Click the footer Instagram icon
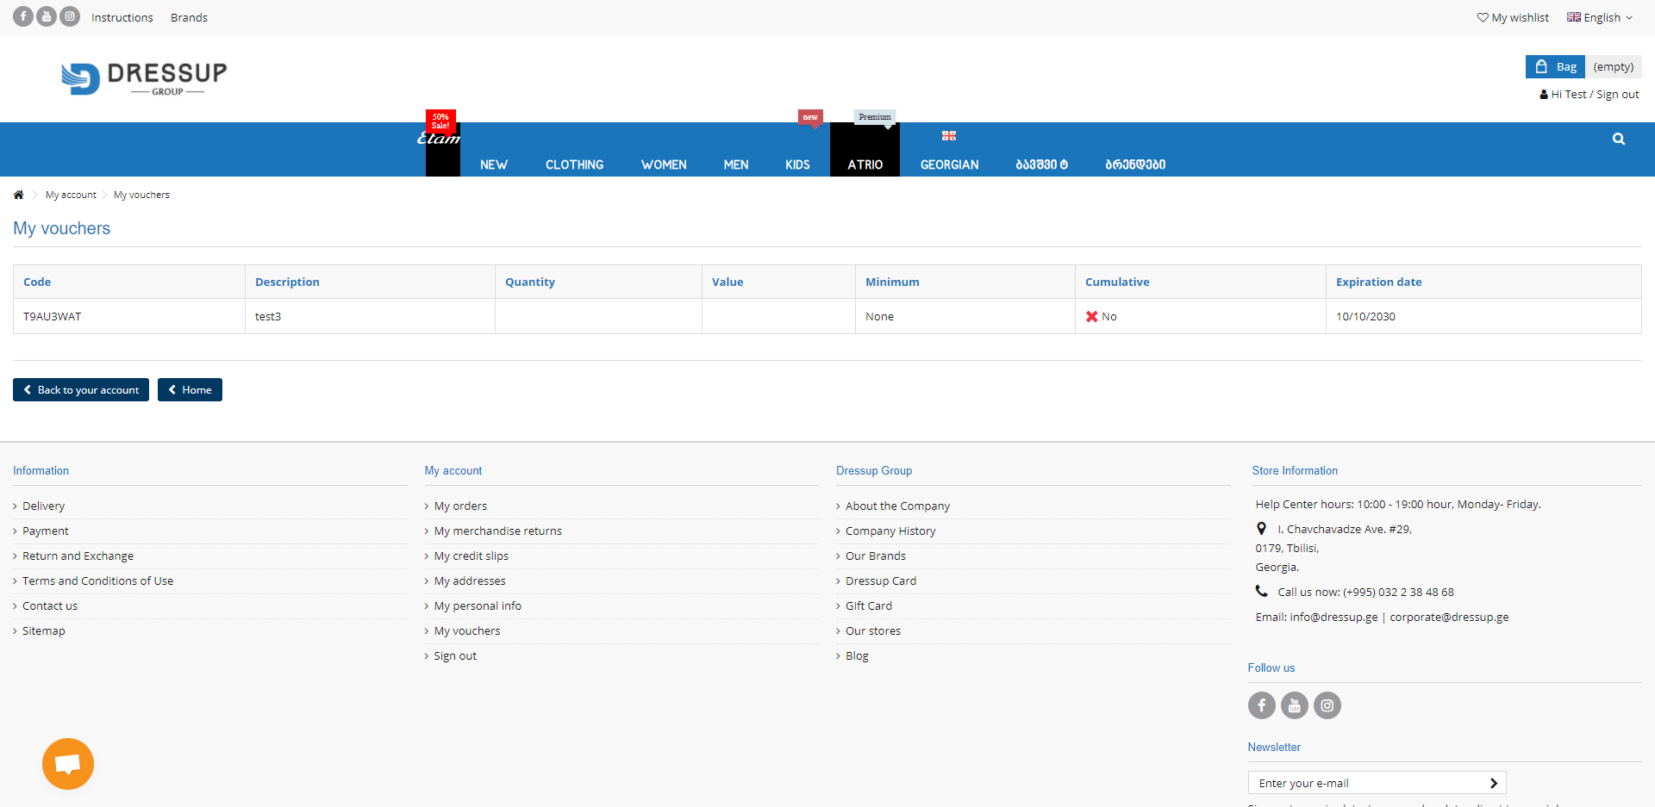The height and width of the screenshot is (807, 1655). (1327, 705)
